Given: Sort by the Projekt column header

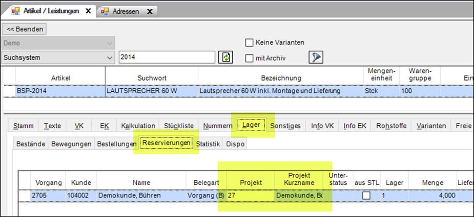Looking at the screenshot, I should (x=250, y=182).
